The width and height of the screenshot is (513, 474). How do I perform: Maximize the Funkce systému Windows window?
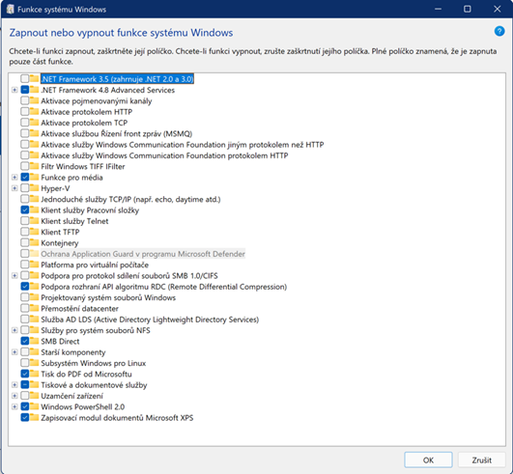[468, 9]
